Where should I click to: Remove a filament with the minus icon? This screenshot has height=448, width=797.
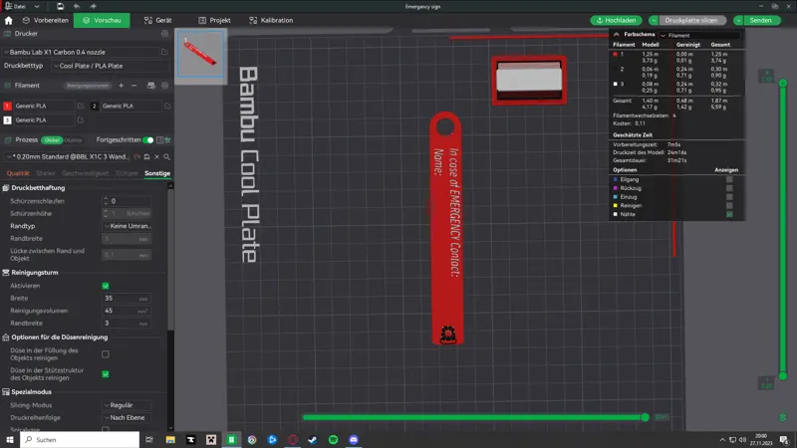[x=133, y=86]
